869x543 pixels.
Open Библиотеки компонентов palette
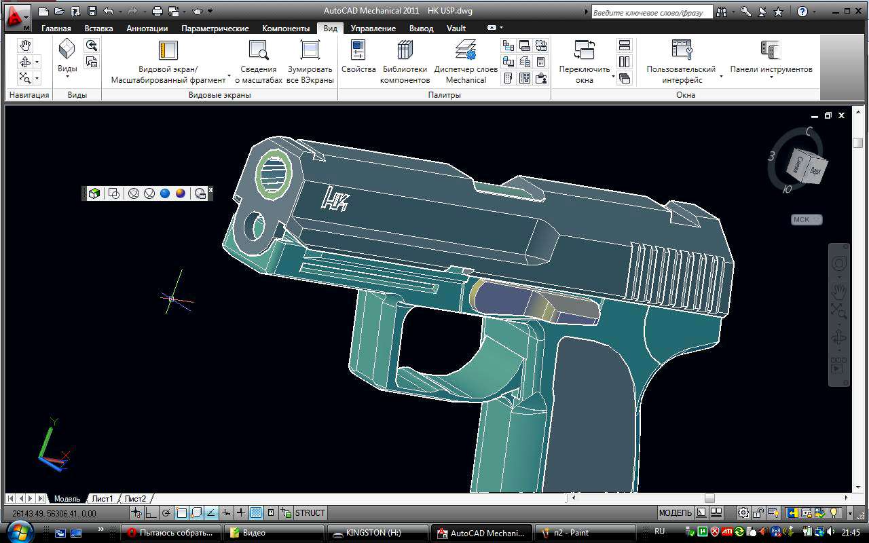coord(405,61)
